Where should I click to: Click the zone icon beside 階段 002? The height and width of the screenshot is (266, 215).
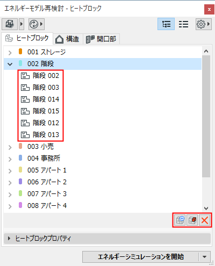pyautogui.click(x=25, y=76)
